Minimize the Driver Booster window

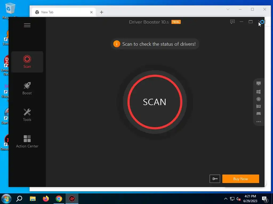[242, 22]
